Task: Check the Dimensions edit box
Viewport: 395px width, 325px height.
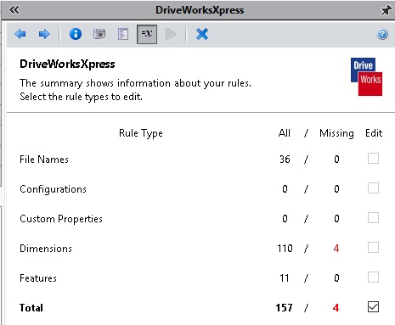Action: (373, 248)
